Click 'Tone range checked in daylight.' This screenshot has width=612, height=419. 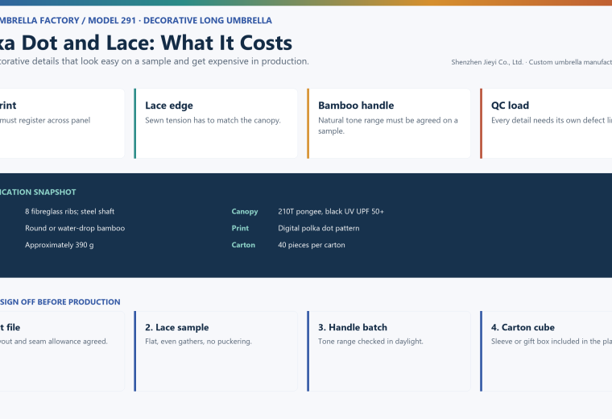370,342
